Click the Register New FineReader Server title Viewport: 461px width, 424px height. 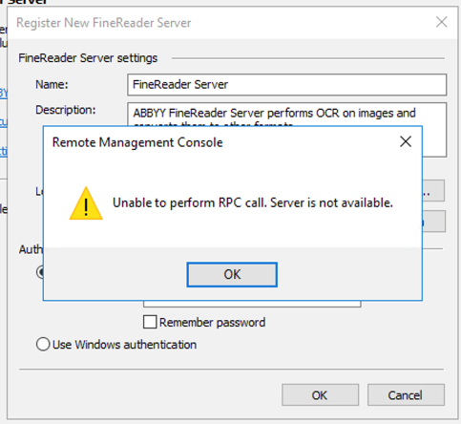104,23
